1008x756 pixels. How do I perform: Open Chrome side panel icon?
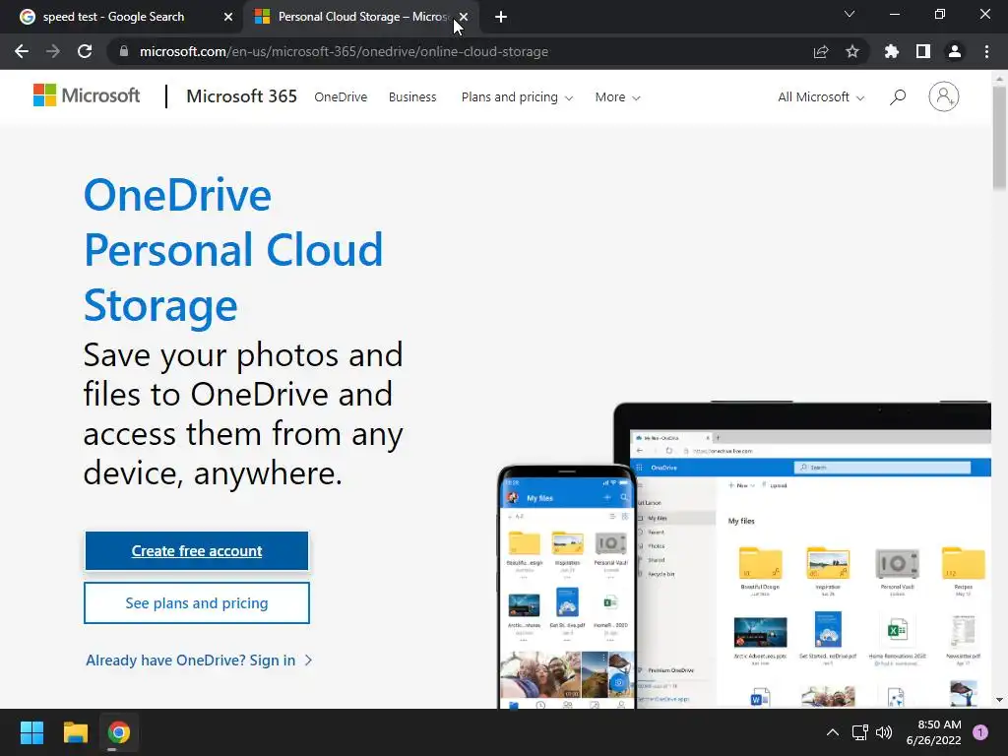coord(923,51)
